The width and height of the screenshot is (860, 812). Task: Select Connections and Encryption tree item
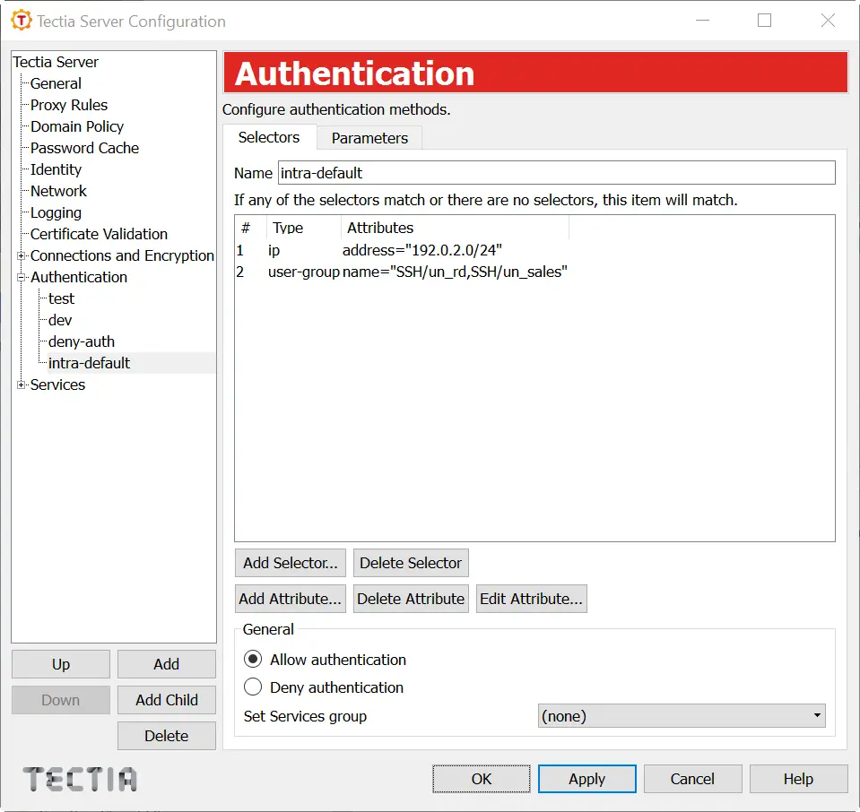(122, 255)
